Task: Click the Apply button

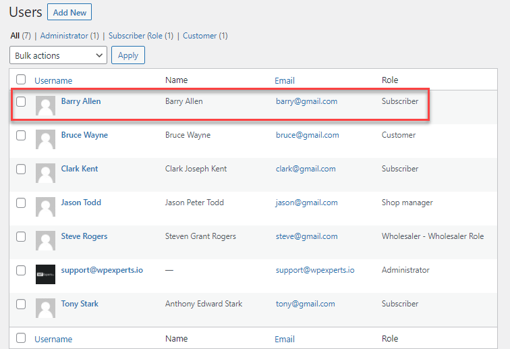Action: coord(128,55)
